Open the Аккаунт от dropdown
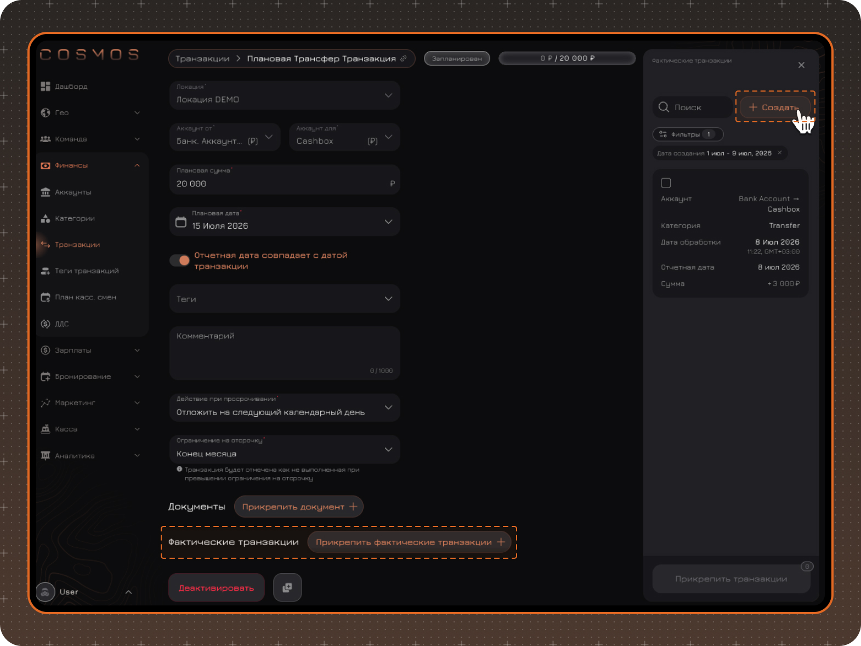Screen dimensions: 861x646 click(225, 137)
